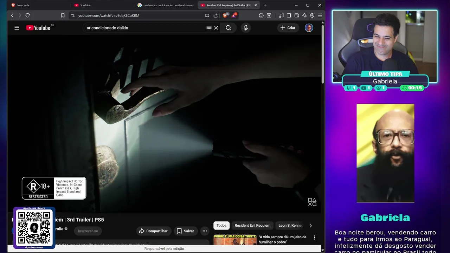Open options menu for 'A vida sempre' video
Screen dimensions: 450x253
315,238
